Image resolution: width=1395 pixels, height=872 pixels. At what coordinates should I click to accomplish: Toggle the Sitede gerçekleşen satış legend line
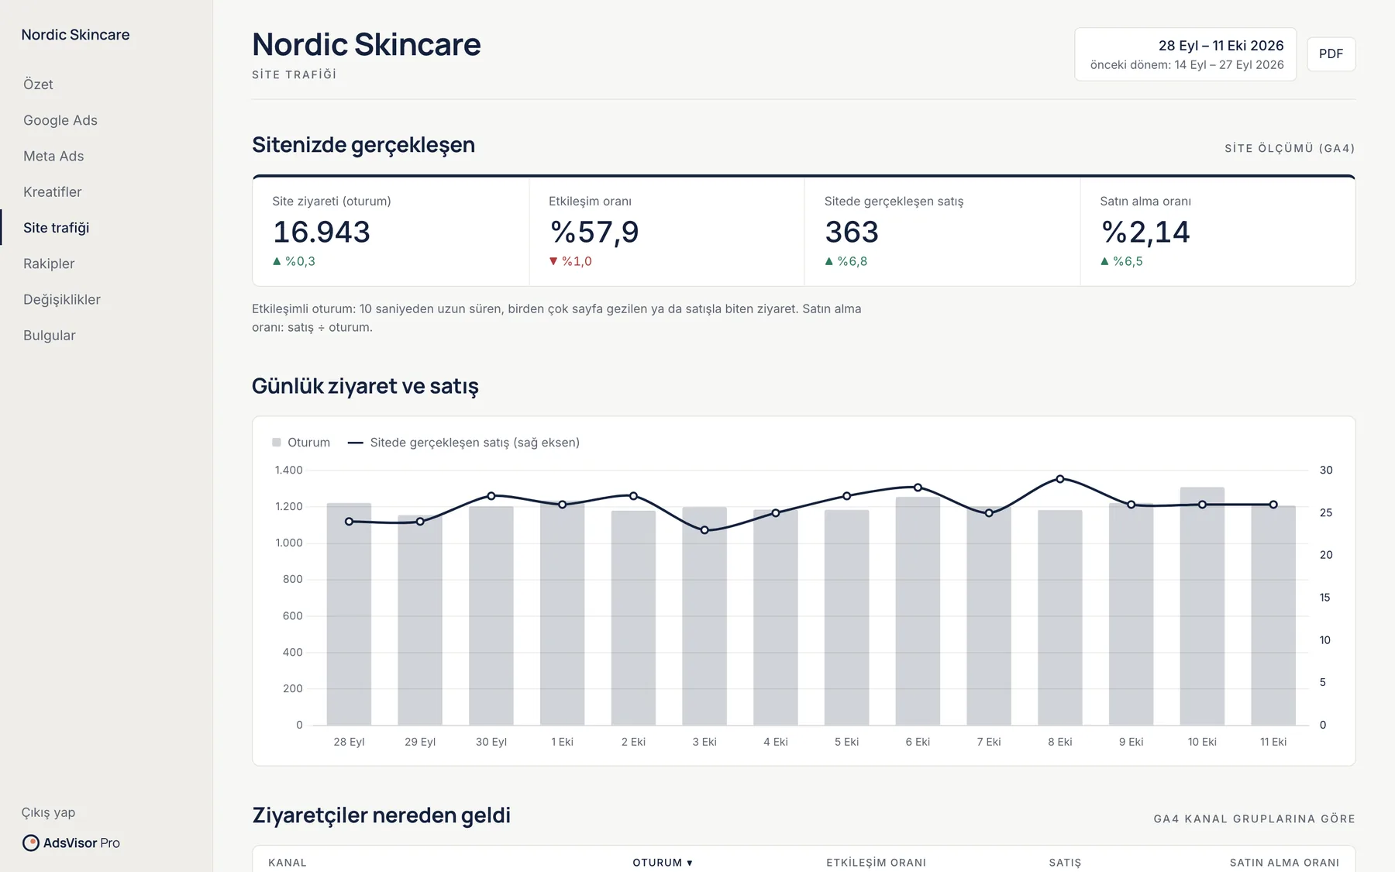click(463, 443)
